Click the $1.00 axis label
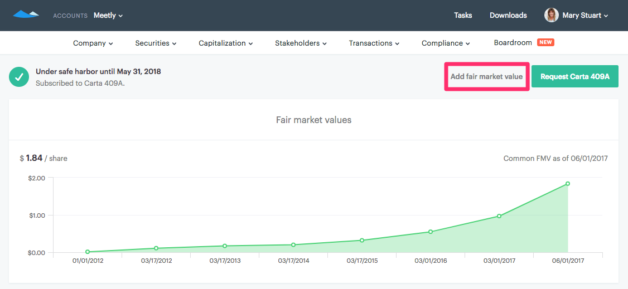This screenshot has height=289, width=628. (x=36, y=215)
